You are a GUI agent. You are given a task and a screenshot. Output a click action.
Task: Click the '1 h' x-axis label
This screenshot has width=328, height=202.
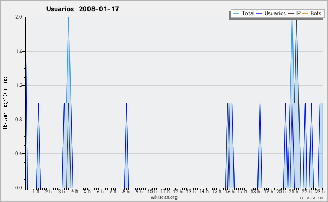click(36, 191)
